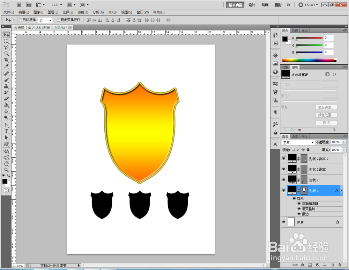Hide the 形状 1 layer eye

(x=283, y=190)
